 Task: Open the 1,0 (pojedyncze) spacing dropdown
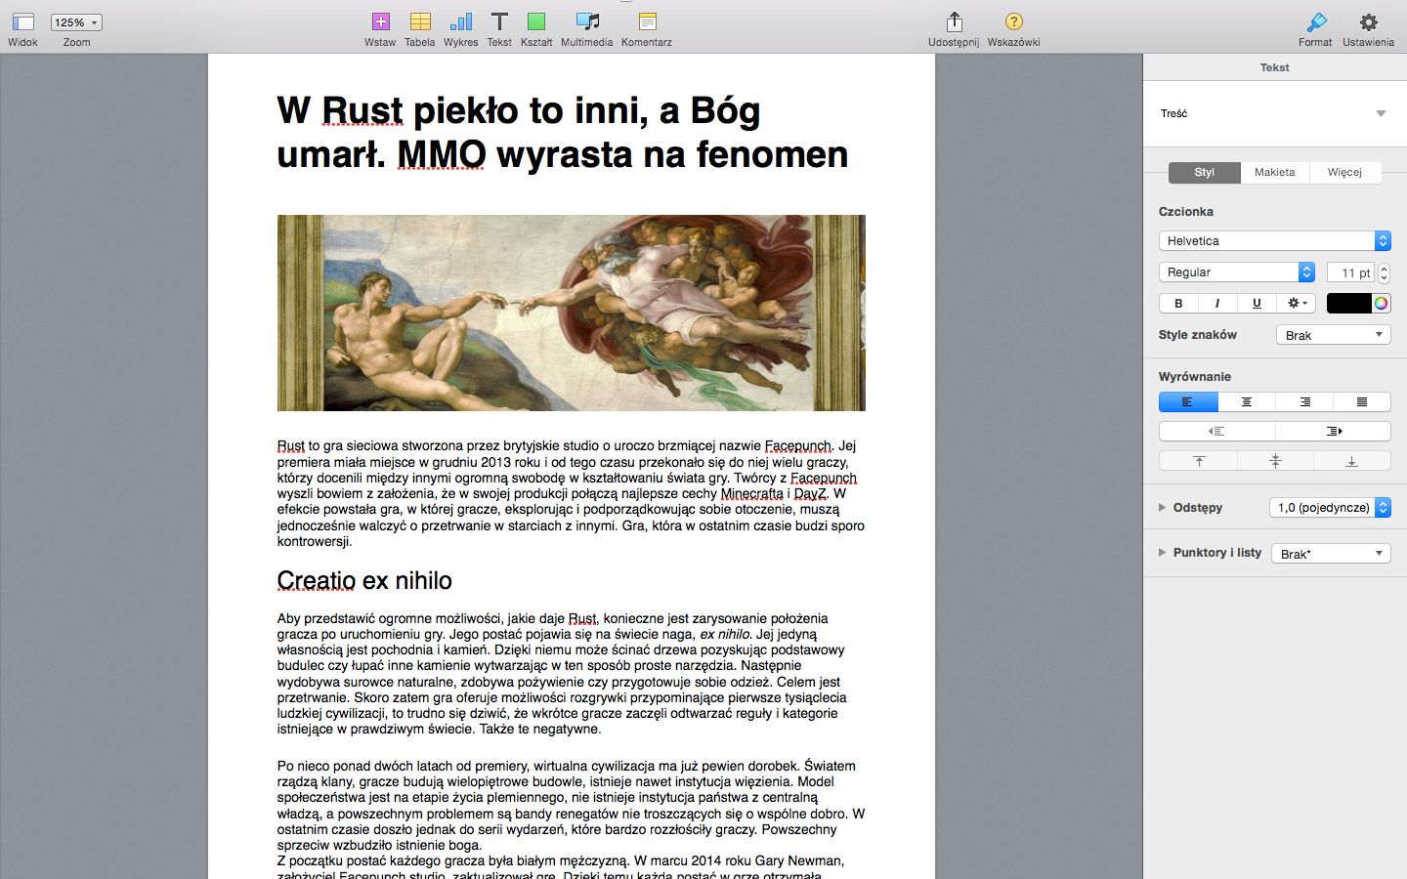tap(1330, 508)
